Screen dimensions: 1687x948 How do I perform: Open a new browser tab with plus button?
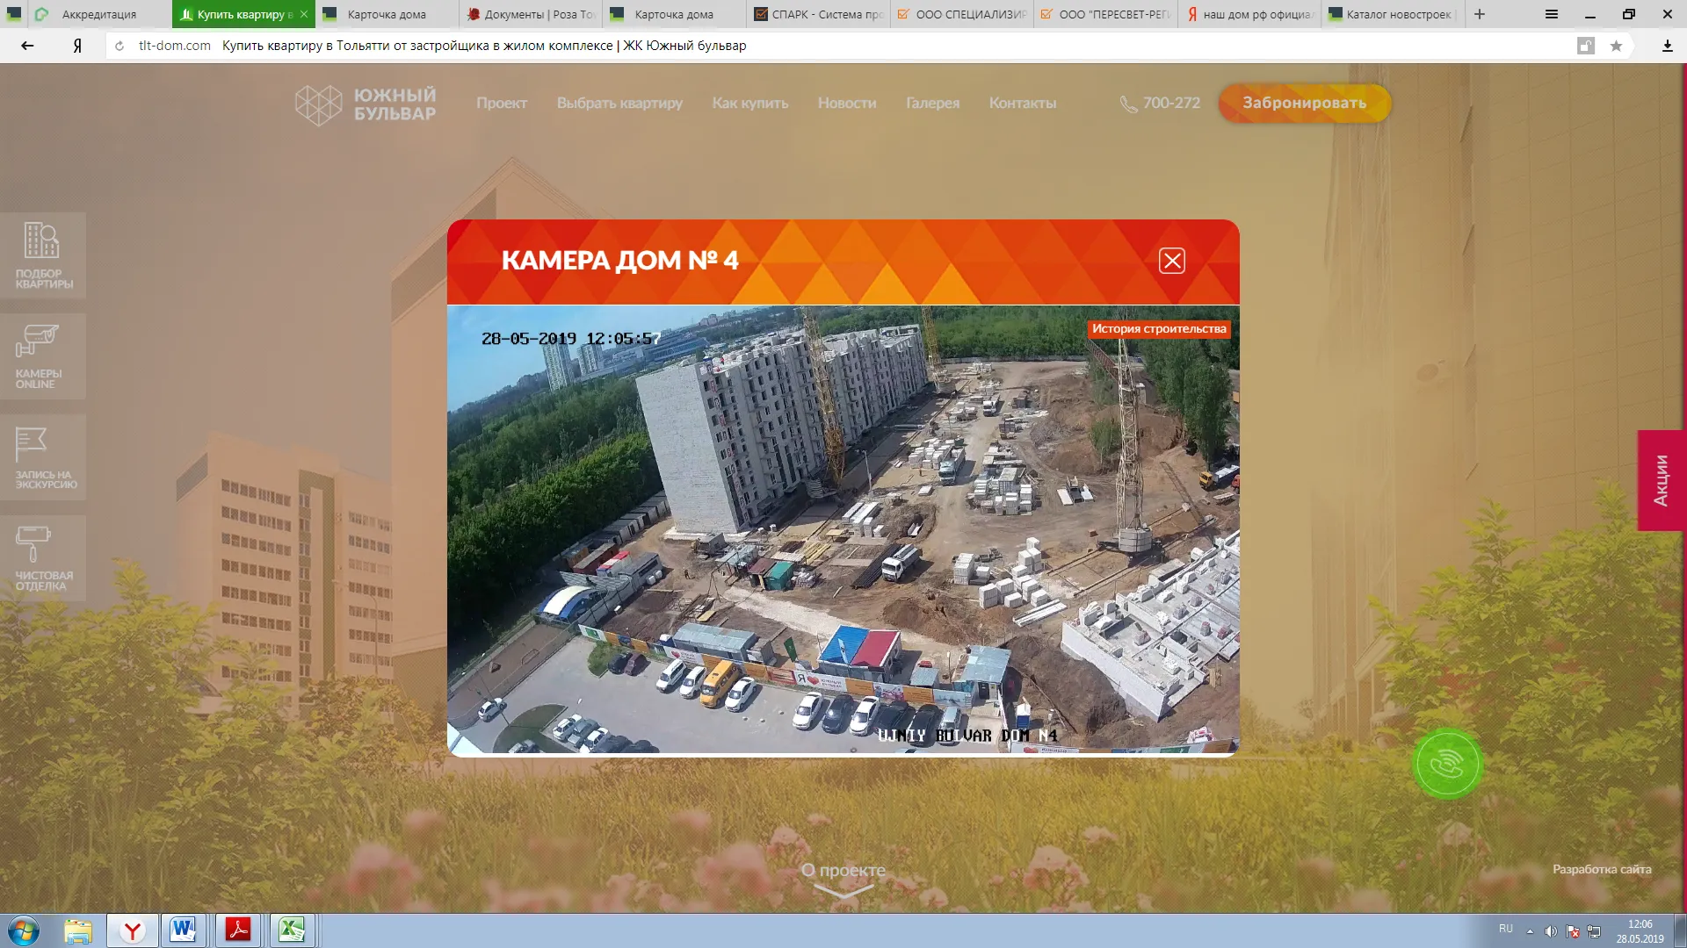[x=1478, y=14]
